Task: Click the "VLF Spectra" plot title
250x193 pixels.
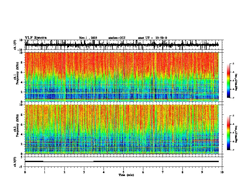Action: pyautogui.click(x=36, y=38)
